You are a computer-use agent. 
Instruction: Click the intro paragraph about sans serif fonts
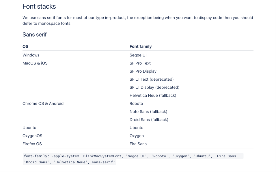pos(138,20)
